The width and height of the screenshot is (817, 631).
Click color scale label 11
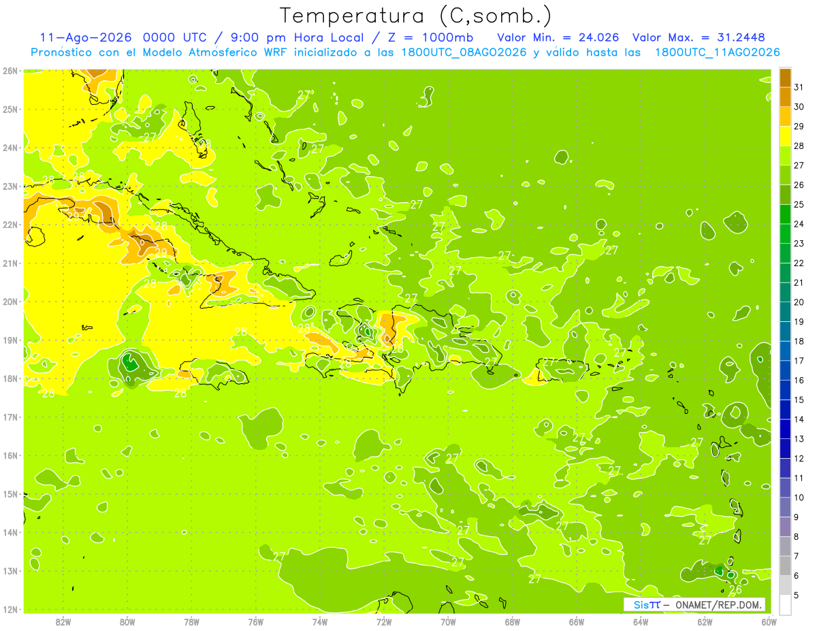[x=799, y=478]
